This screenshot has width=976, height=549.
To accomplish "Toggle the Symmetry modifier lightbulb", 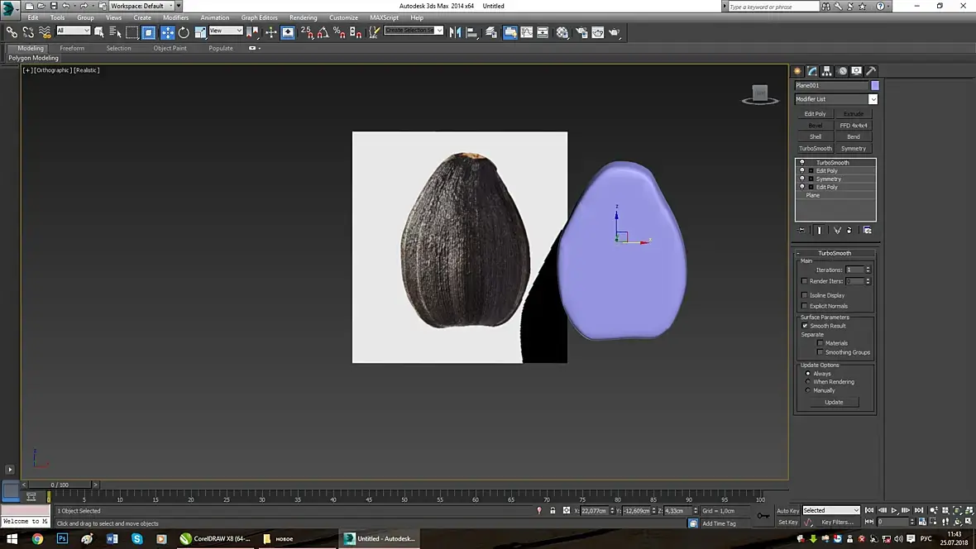I will 801,179.
